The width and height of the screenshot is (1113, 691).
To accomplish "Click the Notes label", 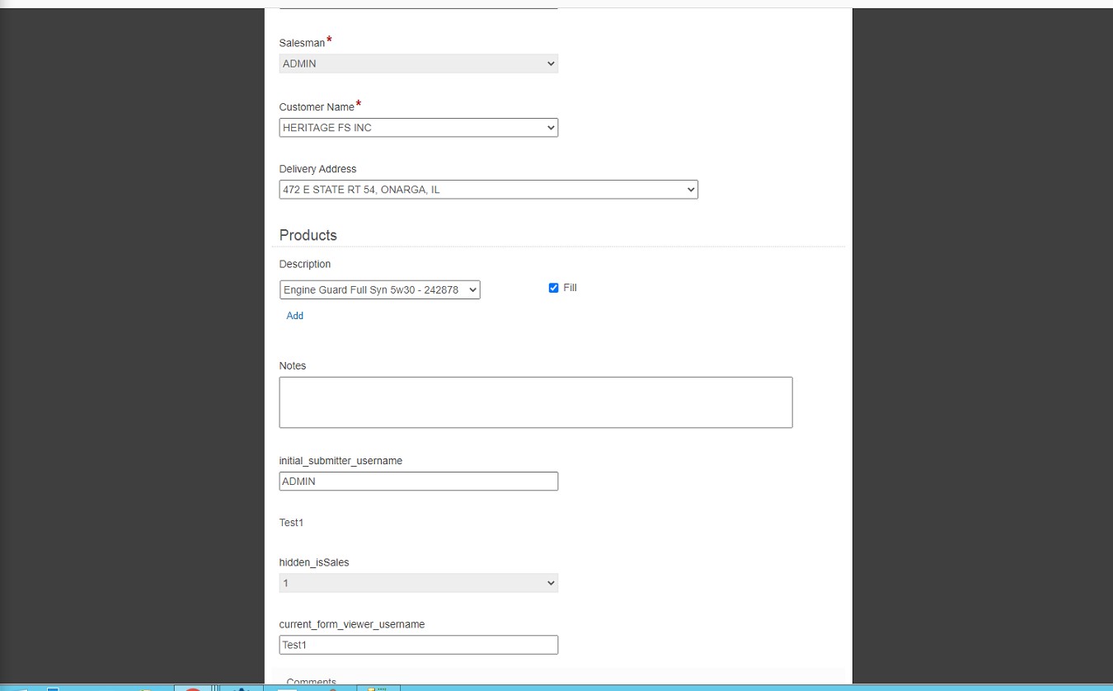I will tap(292, 366).
